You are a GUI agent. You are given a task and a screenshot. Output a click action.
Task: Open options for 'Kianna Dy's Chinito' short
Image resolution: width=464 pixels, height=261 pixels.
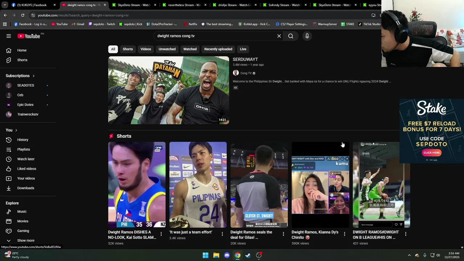(x=344, y=234)
